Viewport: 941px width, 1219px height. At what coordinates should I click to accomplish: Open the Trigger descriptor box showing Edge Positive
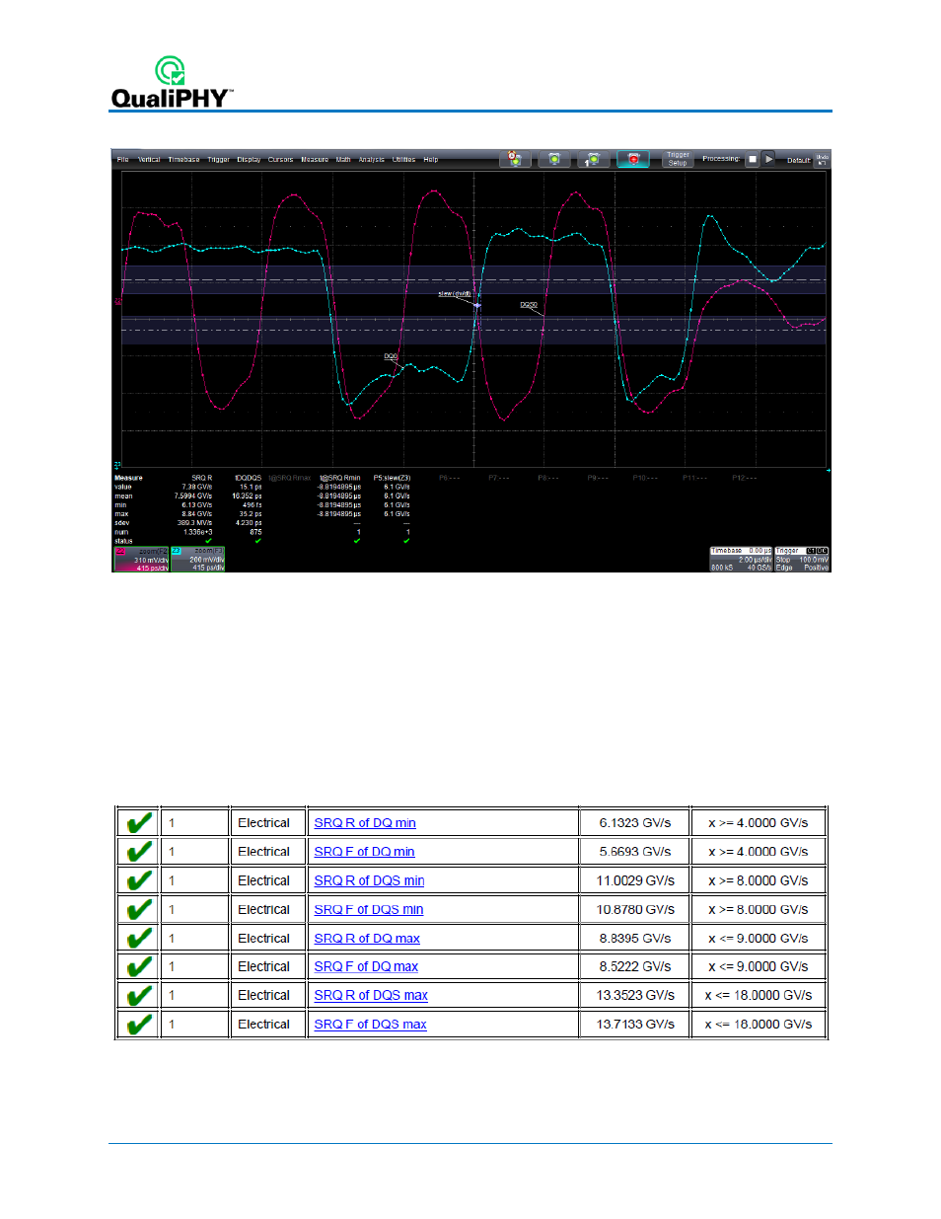[802, 560]
